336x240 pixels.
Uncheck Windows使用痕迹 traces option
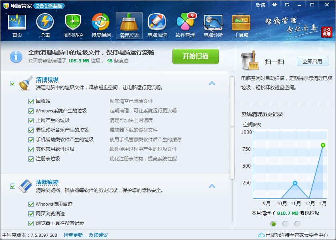31,204
